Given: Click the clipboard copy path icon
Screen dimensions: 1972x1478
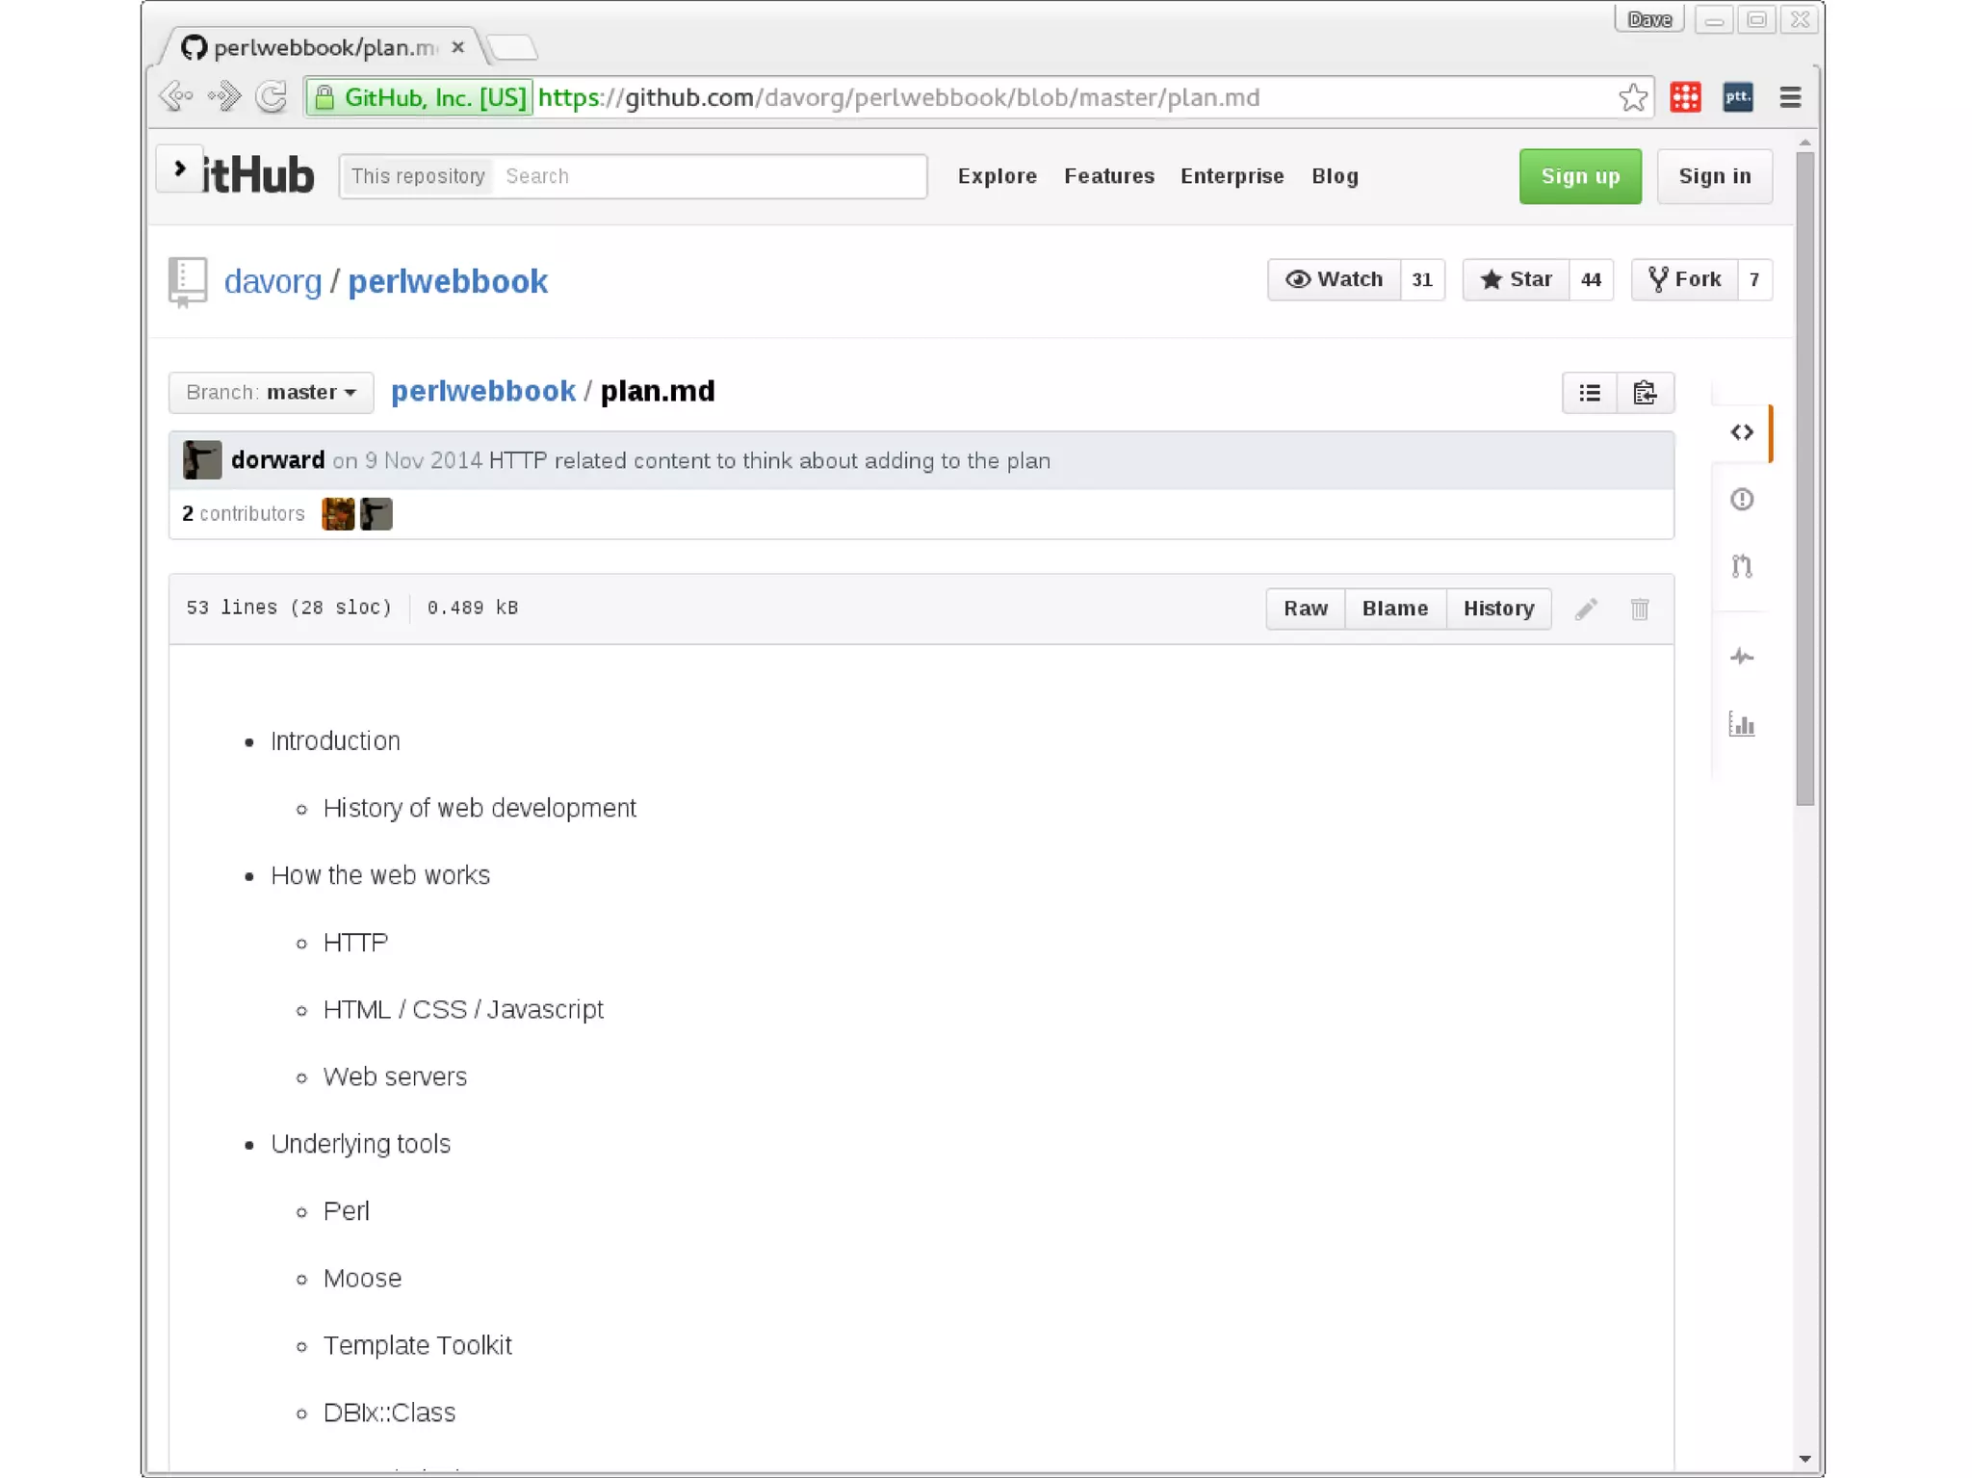Looking at the screenshot, I should (x=1645, y=393).
